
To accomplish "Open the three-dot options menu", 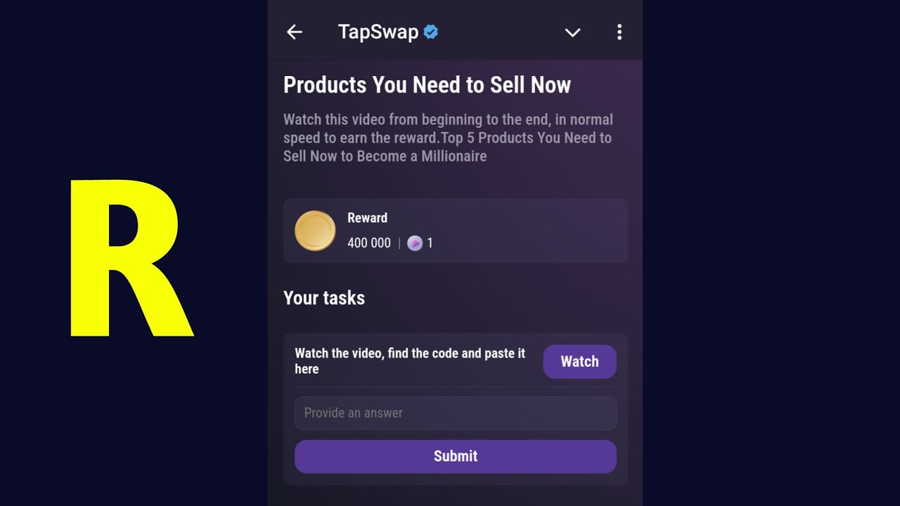I will click(x=619, y=32).
